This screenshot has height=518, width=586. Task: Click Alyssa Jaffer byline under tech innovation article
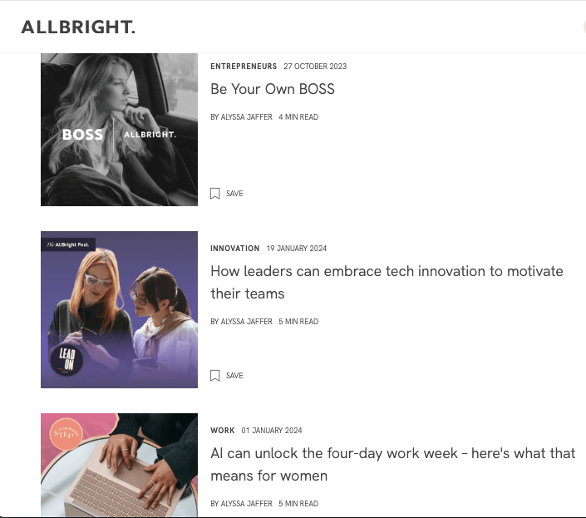coord(242,322)
